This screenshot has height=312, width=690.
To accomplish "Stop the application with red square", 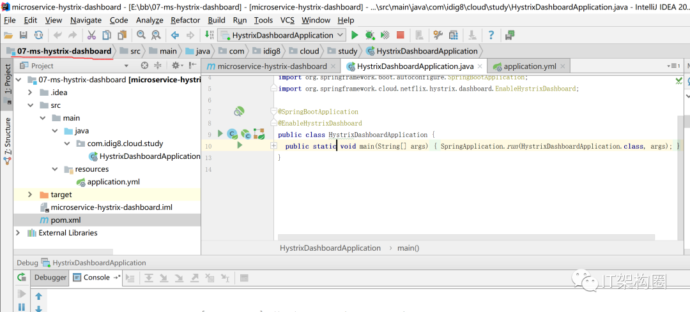I will click(x=400, y=35).
